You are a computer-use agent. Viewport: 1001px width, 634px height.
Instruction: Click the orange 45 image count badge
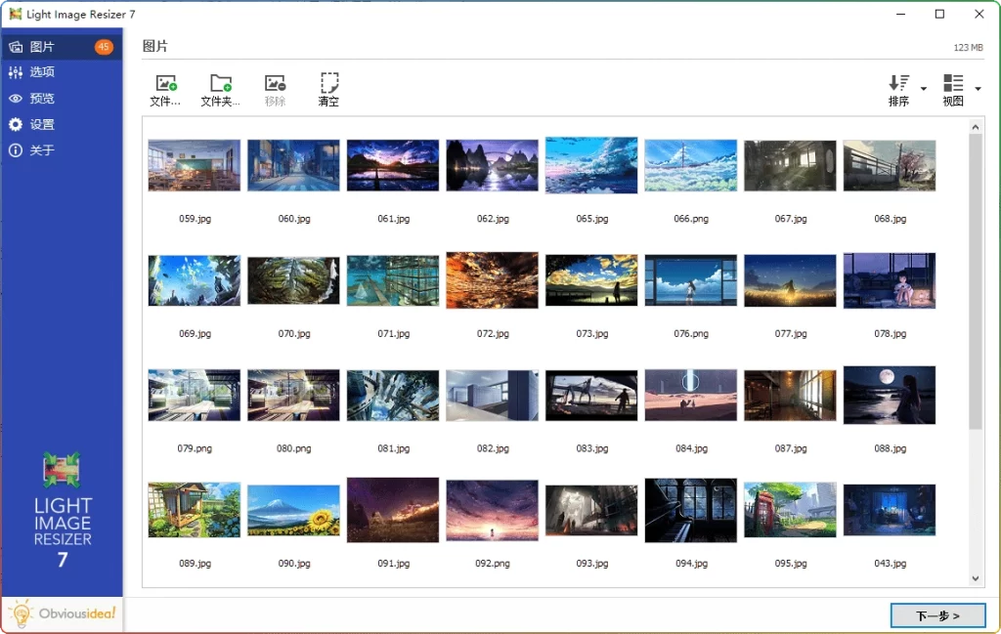(102, 45)
